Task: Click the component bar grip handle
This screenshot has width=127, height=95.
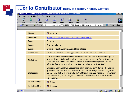Action: click(x=98, y=91)
